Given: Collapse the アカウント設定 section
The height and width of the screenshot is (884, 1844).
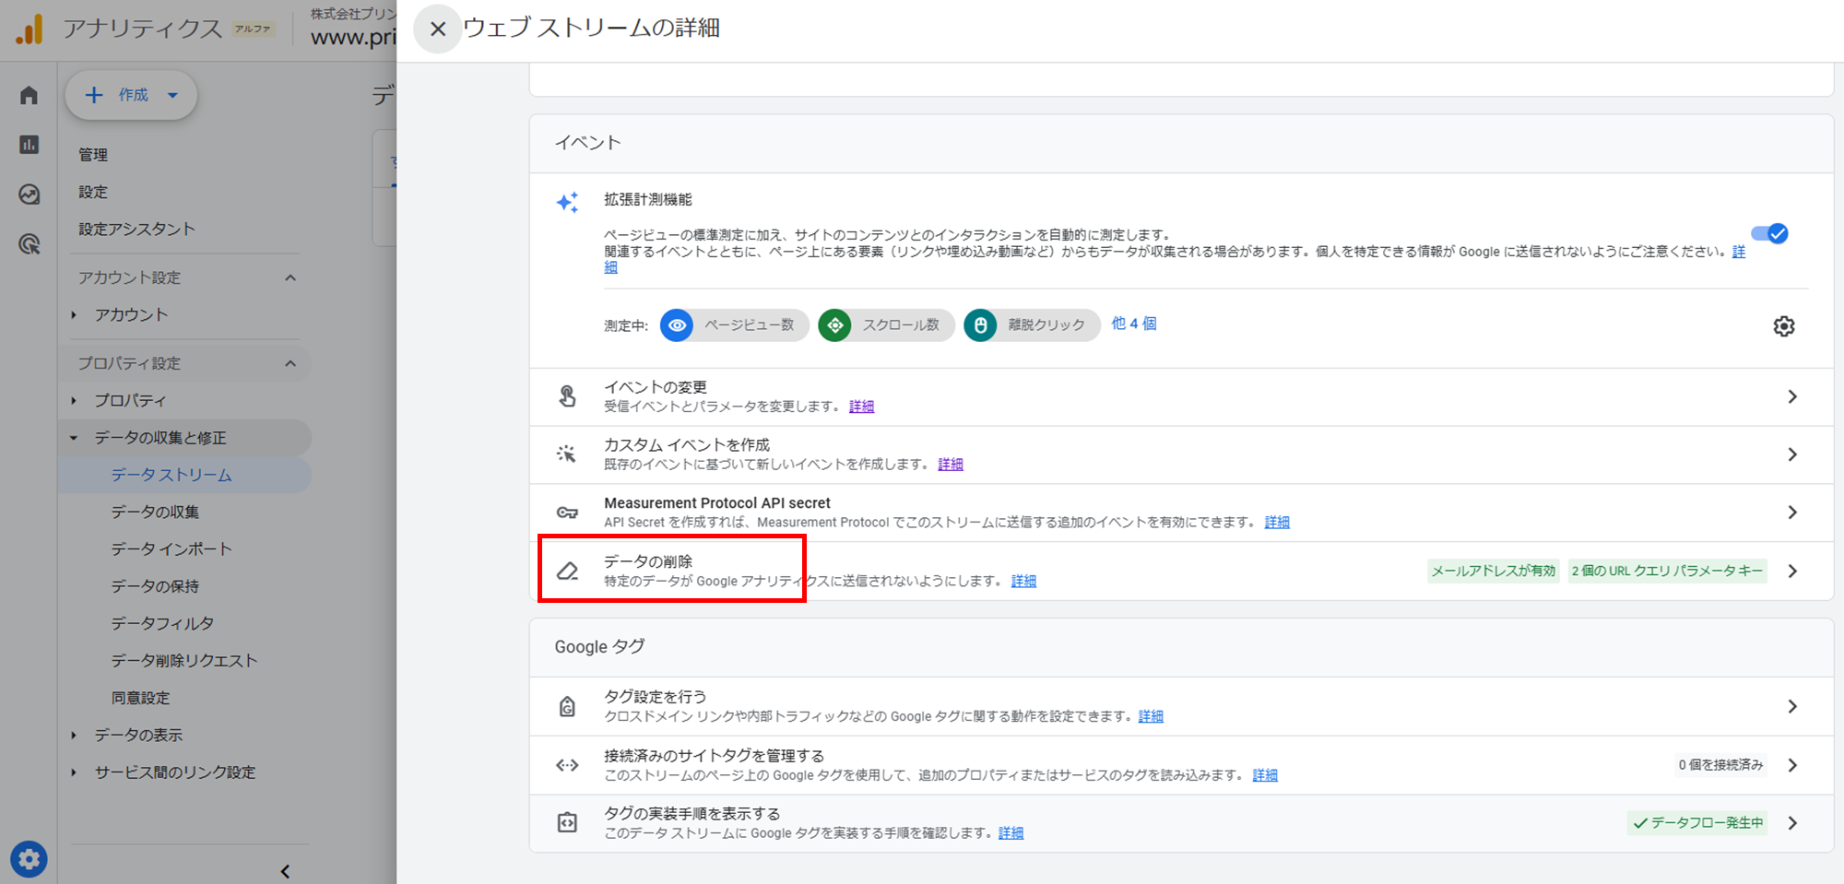Looking at the screenshot, I should click(290, 277).
